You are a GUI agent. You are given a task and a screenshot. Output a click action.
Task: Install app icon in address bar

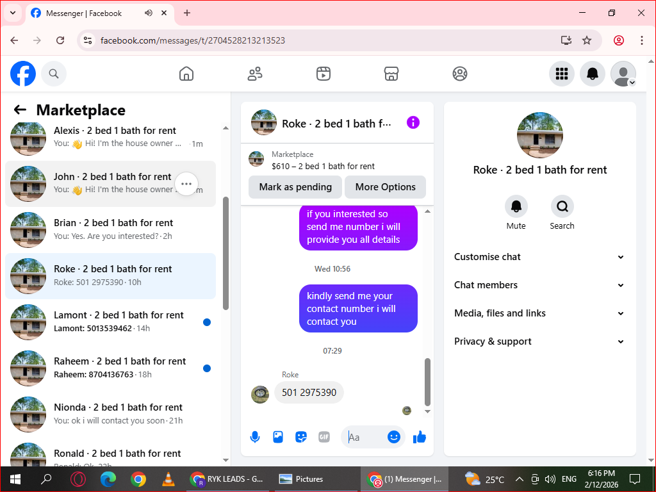(566, 40)
